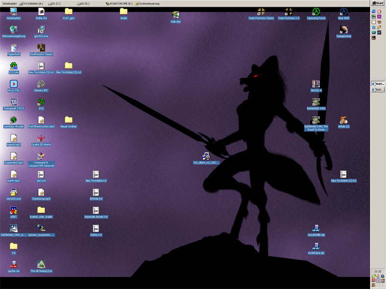Select the ERDdsl.txt file

click(96, 195)
